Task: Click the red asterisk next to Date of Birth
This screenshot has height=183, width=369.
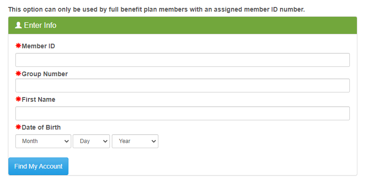Action: click(18, 127)
